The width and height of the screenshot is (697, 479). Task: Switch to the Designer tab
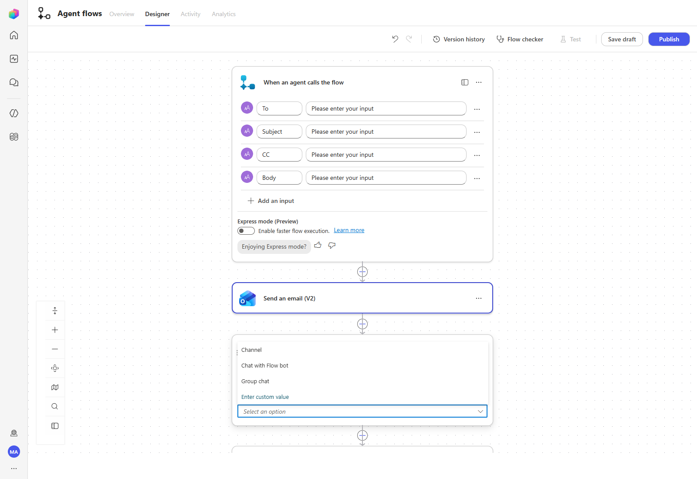click(x=157, y=14)
